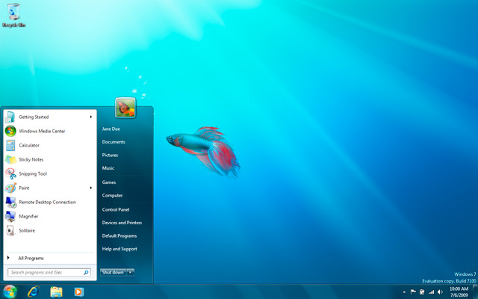Launch Internet Explorer from the taskbar
This screenshot has width=478, height=299.
coord(33,292)
